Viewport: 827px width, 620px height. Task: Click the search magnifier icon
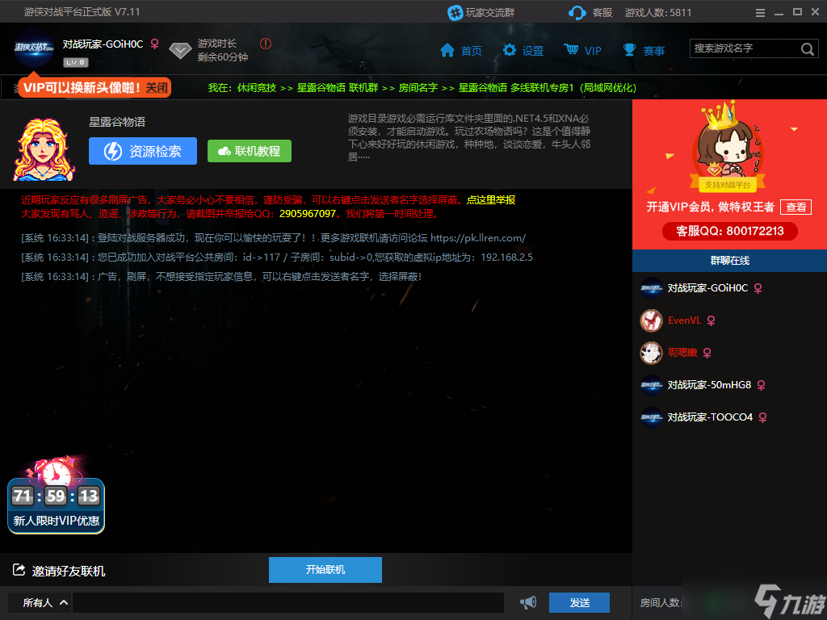pos(808,49)
